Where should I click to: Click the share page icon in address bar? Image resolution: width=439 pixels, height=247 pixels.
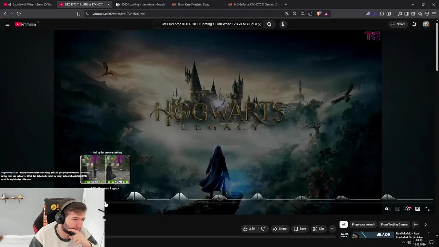tap(310, 14)
